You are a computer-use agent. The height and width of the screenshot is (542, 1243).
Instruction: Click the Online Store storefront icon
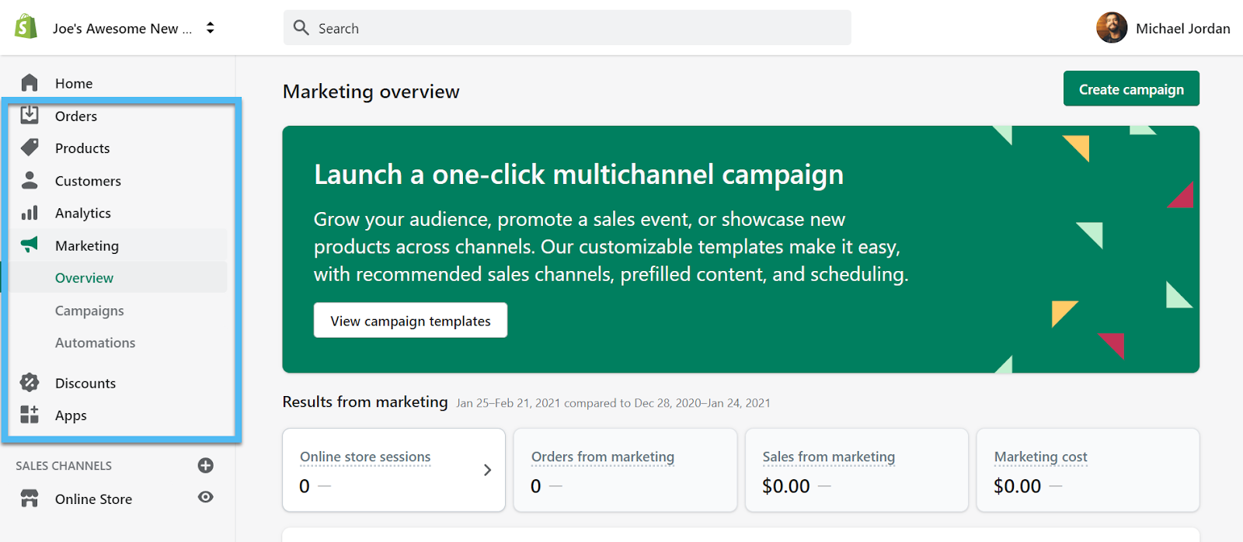(x=30, y=499)
